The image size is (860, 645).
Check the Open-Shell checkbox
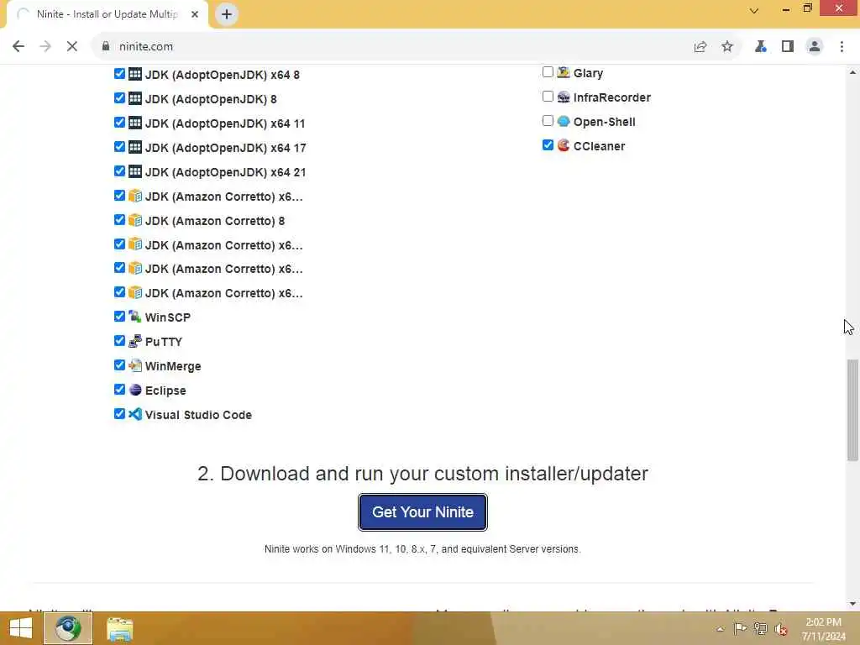click(x=548, y=121)
